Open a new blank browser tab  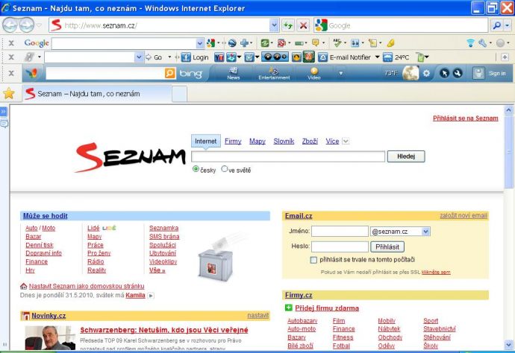coord(179,94)
